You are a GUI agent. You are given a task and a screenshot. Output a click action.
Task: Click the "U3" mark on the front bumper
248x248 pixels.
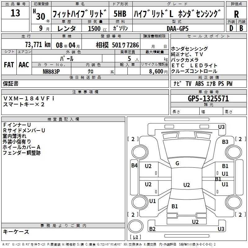221,127
